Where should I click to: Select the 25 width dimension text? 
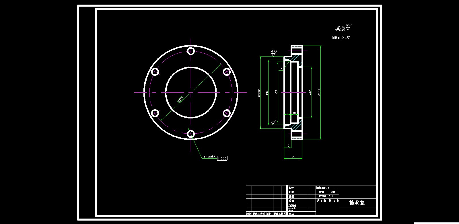pyautogui.click(x=293, y=157)
